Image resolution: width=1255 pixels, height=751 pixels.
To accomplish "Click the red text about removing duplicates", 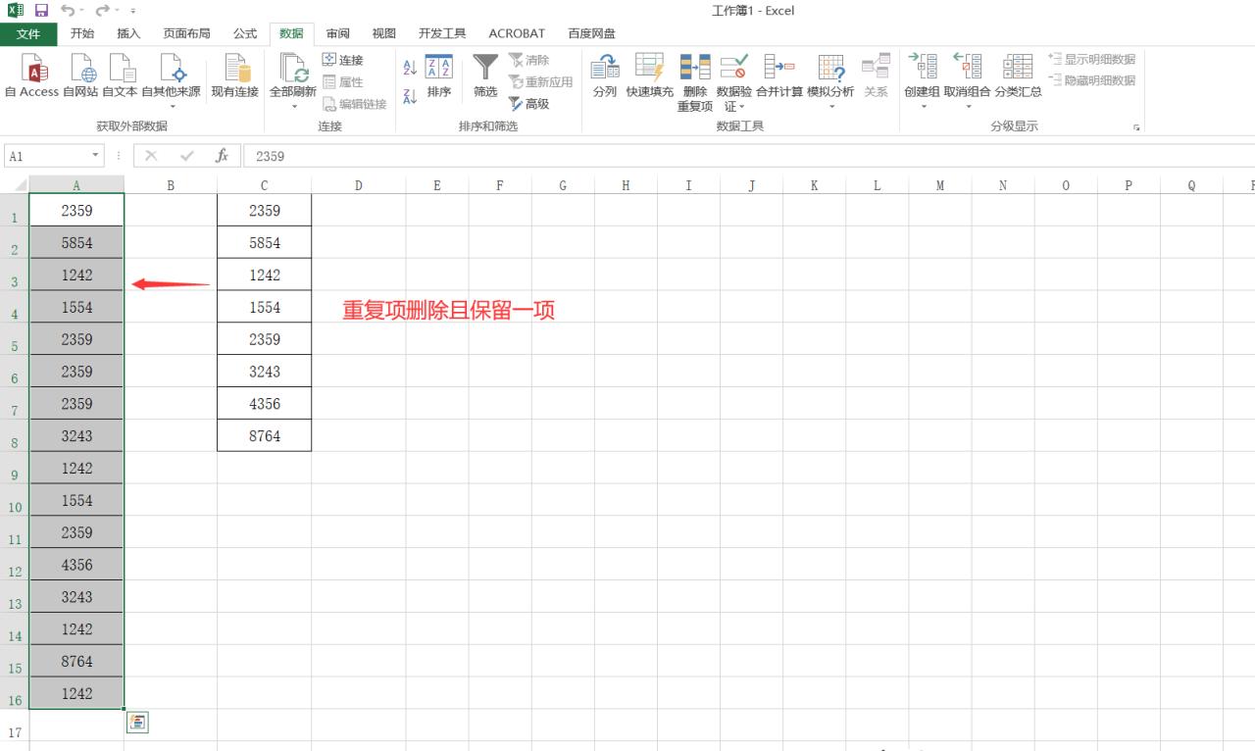I will [x=448, y=311].
